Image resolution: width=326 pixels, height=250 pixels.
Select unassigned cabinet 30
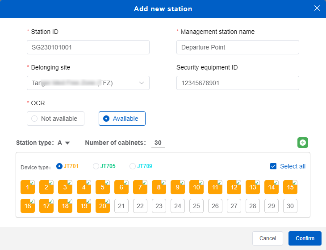[x=290, y=206]
